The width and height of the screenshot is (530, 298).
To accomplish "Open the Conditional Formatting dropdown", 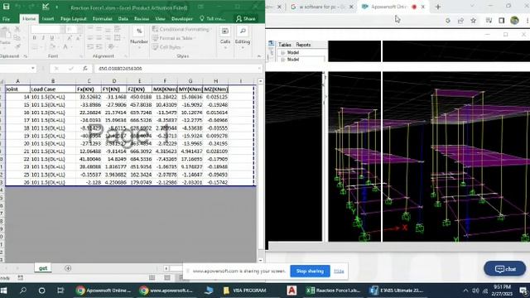I will [x=181, y=30].
